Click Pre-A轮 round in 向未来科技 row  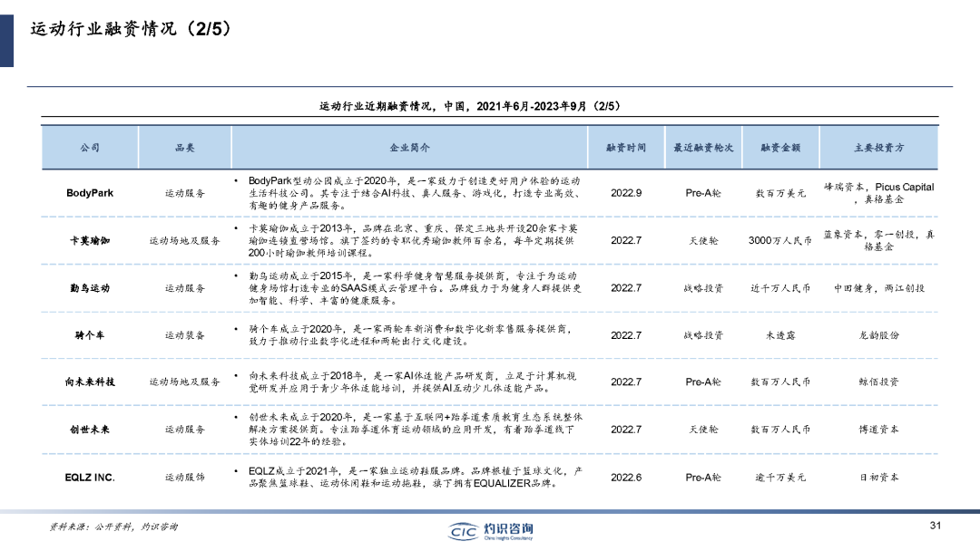[703, 382]
